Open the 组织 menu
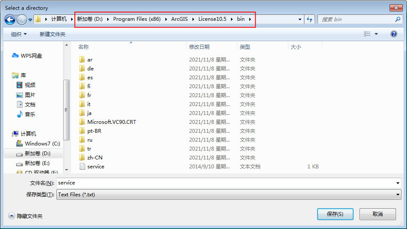This screenshot has height=229, width=407. [19, 34]
